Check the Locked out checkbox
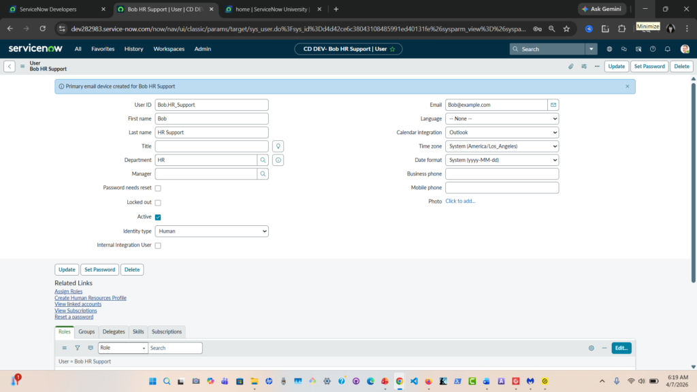This screenshot has height=392, width=697. click(158, 203)
